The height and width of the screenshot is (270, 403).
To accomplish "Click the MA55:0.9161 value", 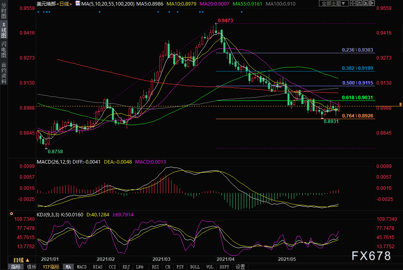I will coord(247,4).
